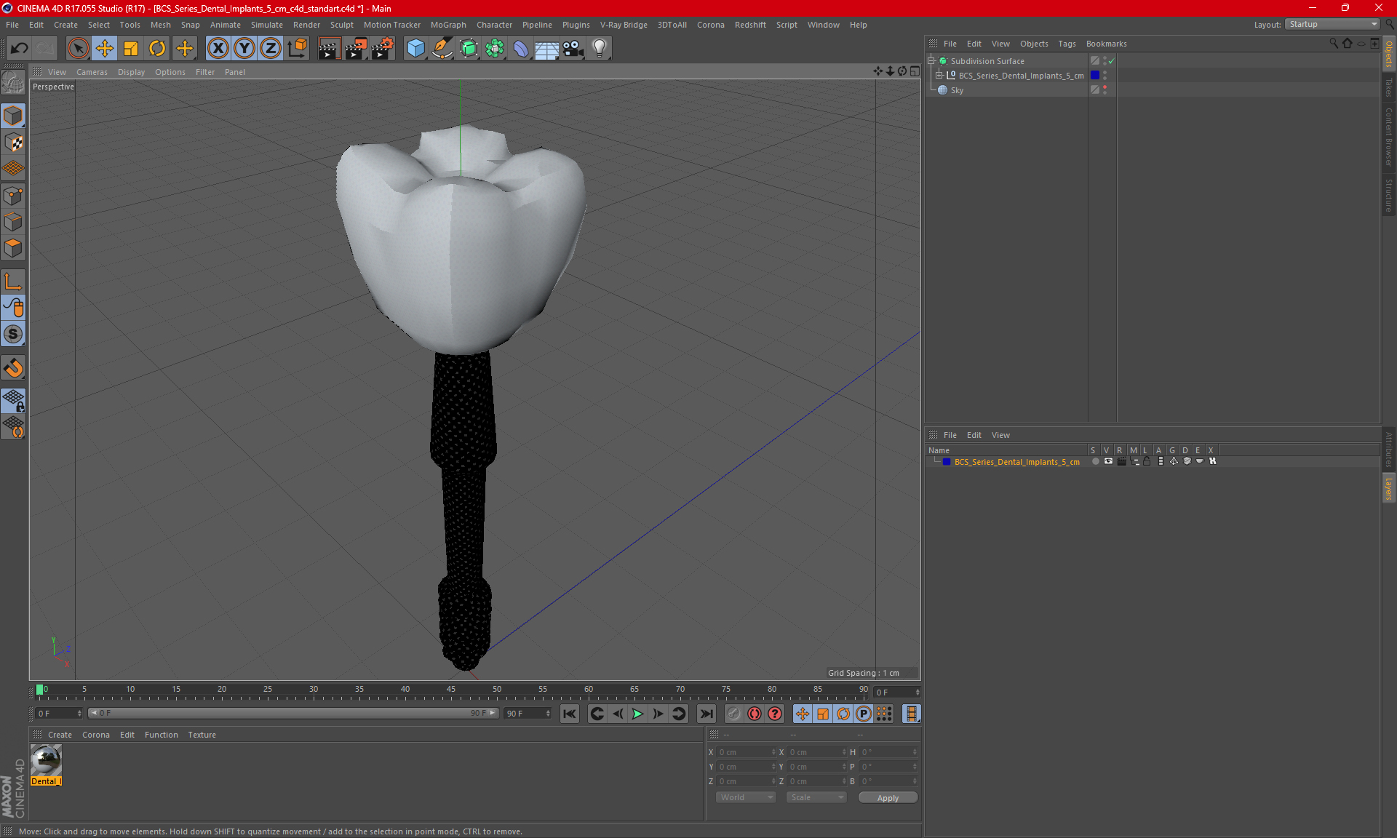1397x838 pixels.
Task: Select Dental material thumbnail
Action: [46, 760]
